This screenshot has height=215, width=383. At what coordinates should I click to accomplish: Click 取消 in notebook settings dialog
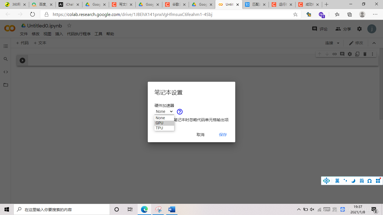coord(200,135)
